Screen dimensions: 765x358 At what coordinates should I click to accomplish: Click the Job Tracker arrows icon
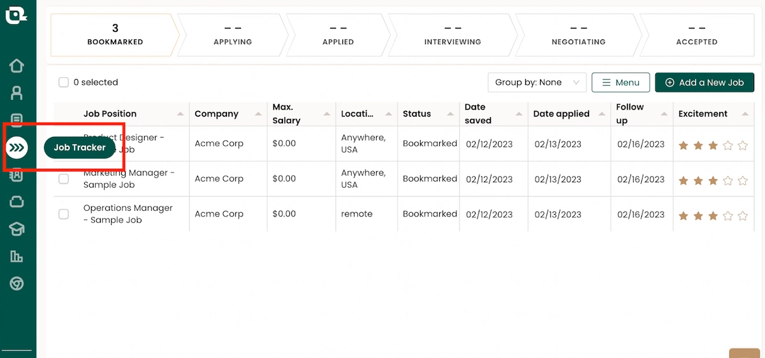(17, 148)
